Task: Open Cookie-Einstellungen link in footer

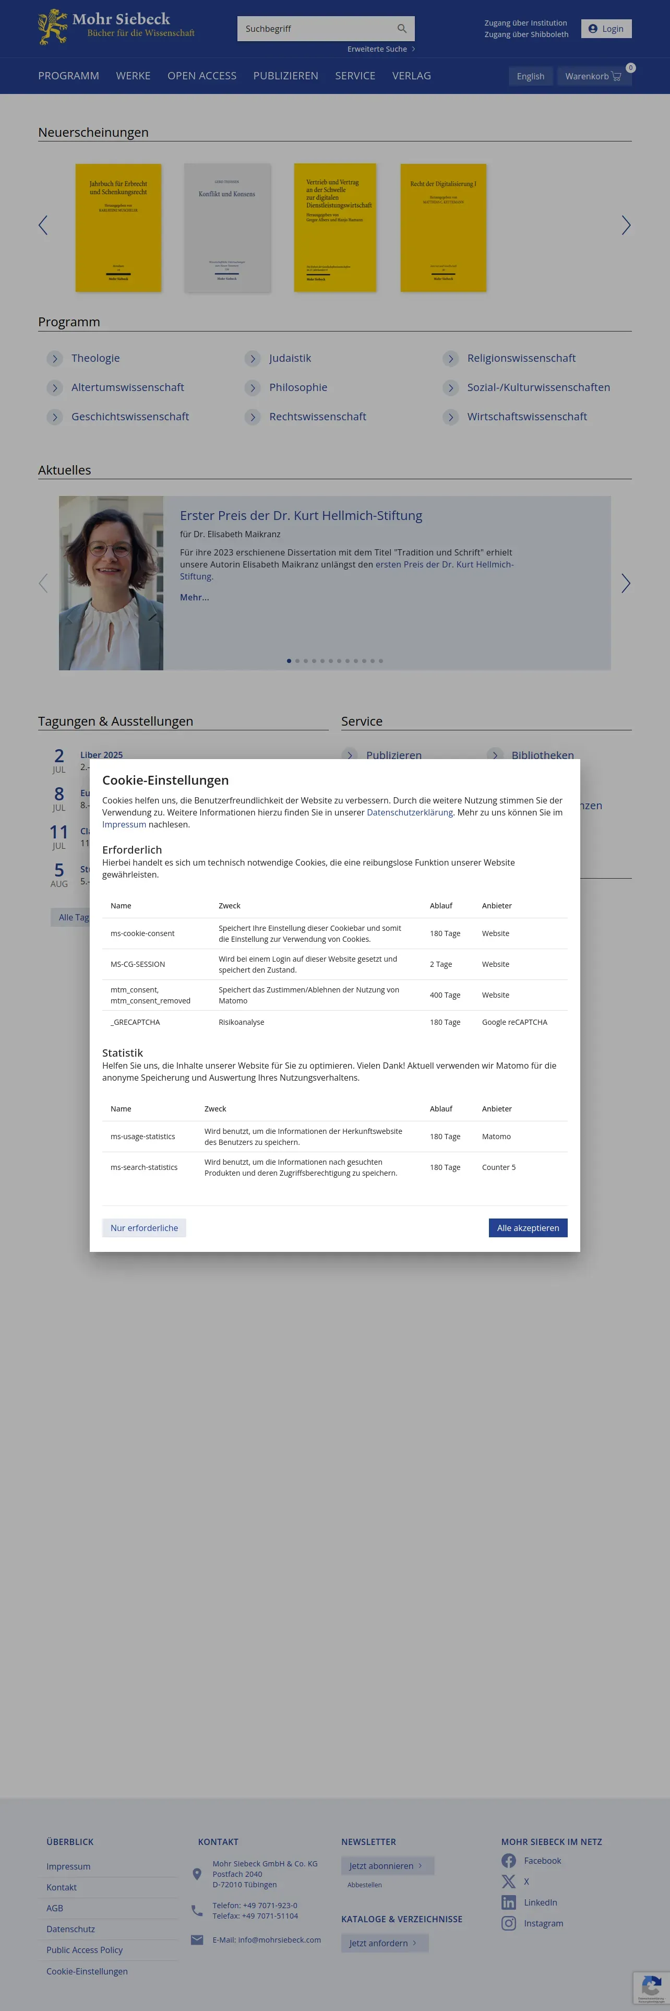Action: pos(87,1971)
